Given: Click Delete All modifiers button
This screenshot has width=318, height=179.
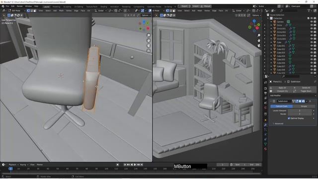Looking at the screenshot, I should (x=306, y=88).
